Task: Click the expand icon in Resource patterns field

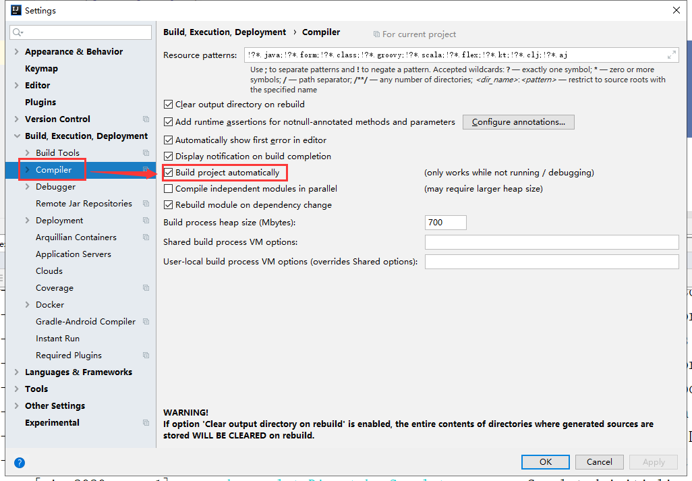Action: (x=671, y=55)
